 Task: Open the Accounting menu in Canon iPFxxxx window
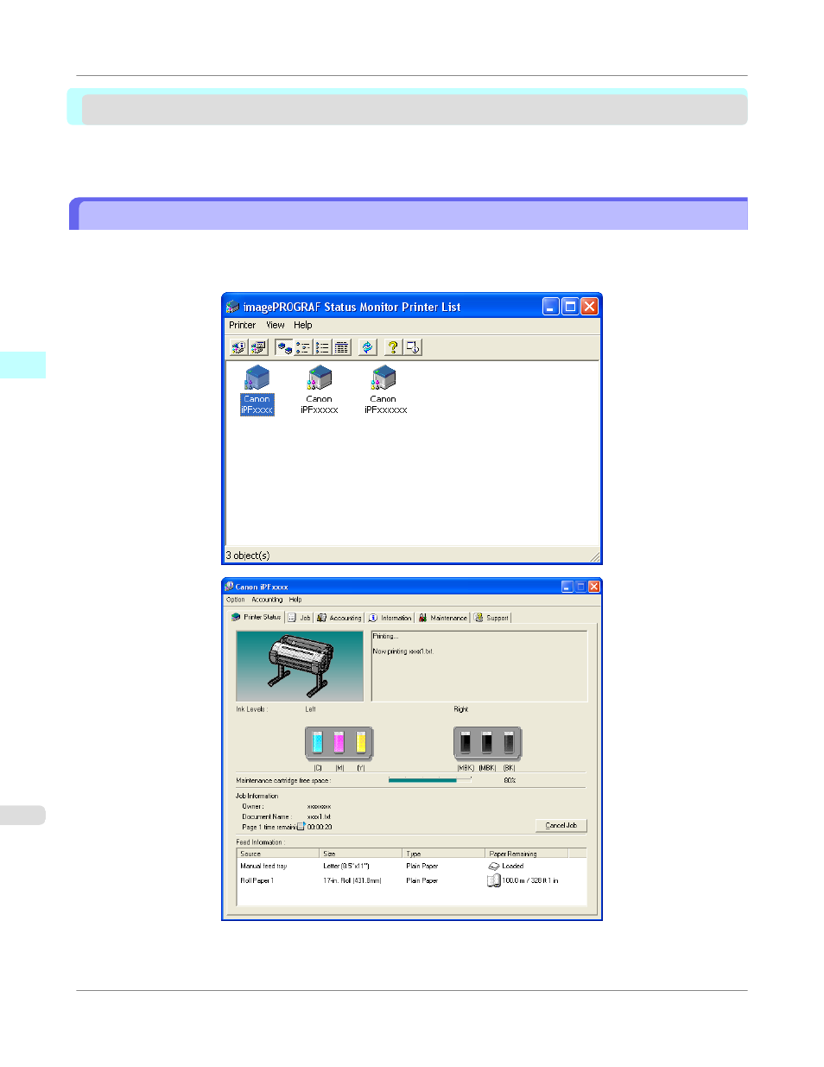coord(267,600)
